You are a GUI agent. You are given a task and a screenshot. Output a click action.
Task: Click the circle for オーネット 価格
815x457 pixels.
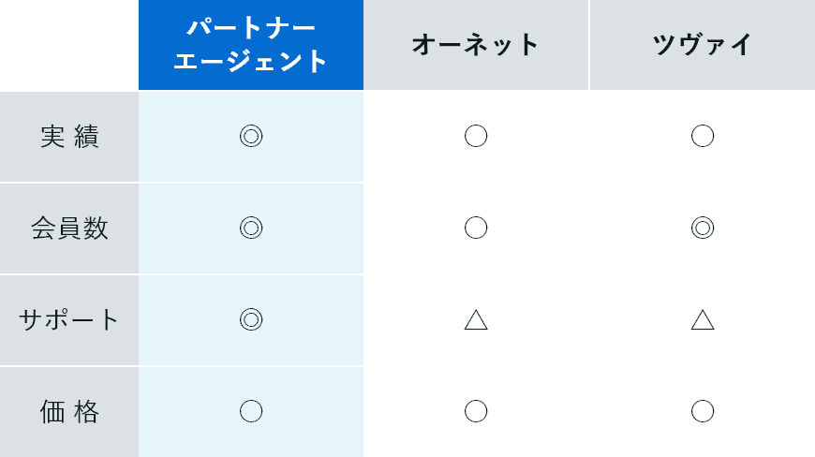pos(476,411)
